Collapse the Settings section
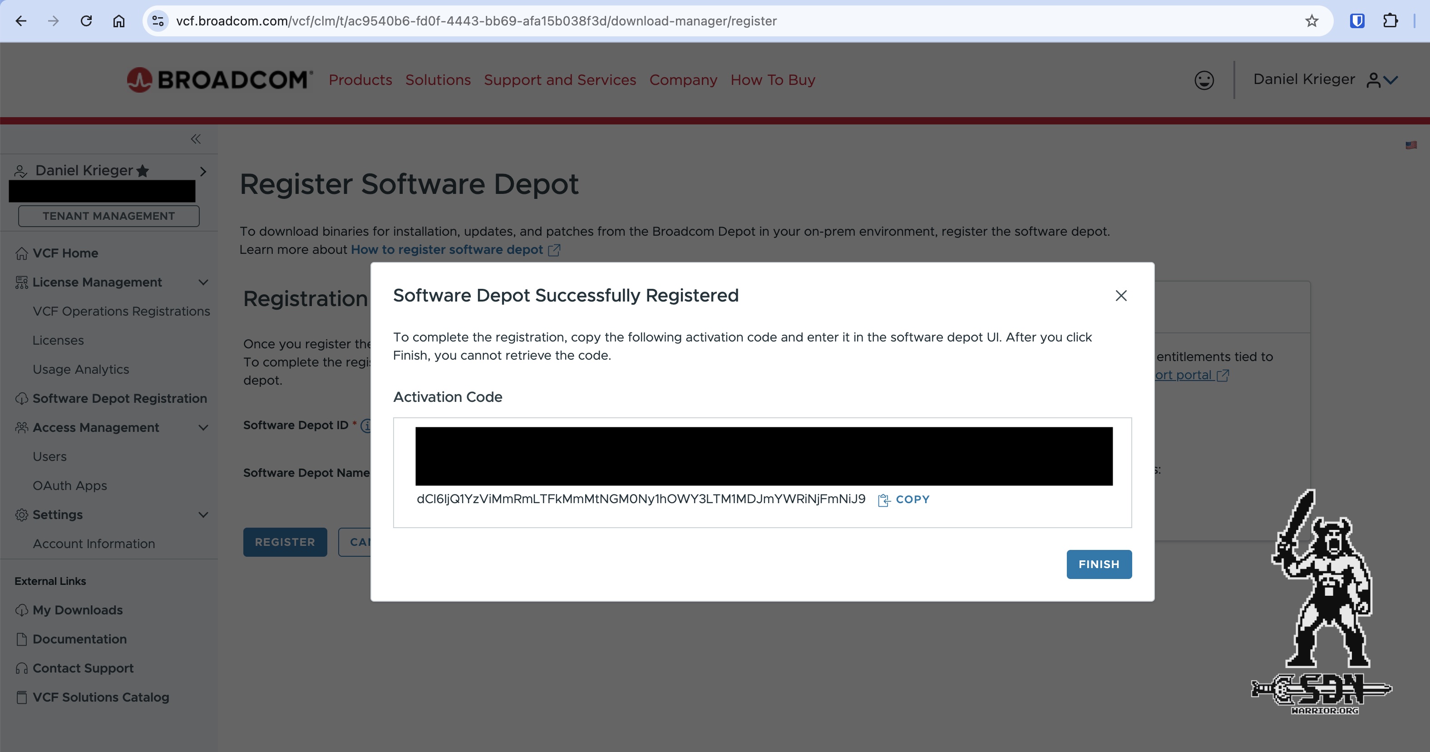Screen dimensions: 1430x752 click(x=203, y=515)
